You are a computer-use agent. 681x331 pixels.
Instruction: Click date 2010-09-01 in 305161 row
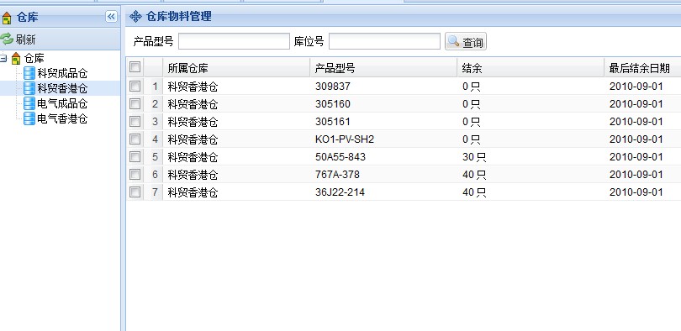pos(636,122)
